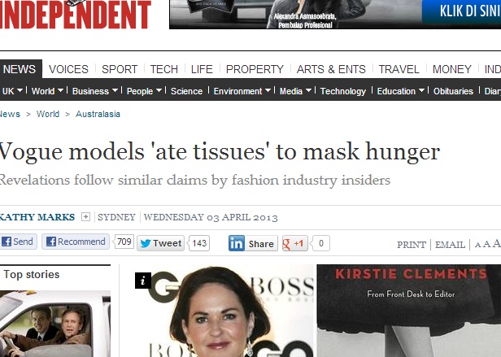Click the PRINT link
The image size is (501, 357).
click(412, 245)
